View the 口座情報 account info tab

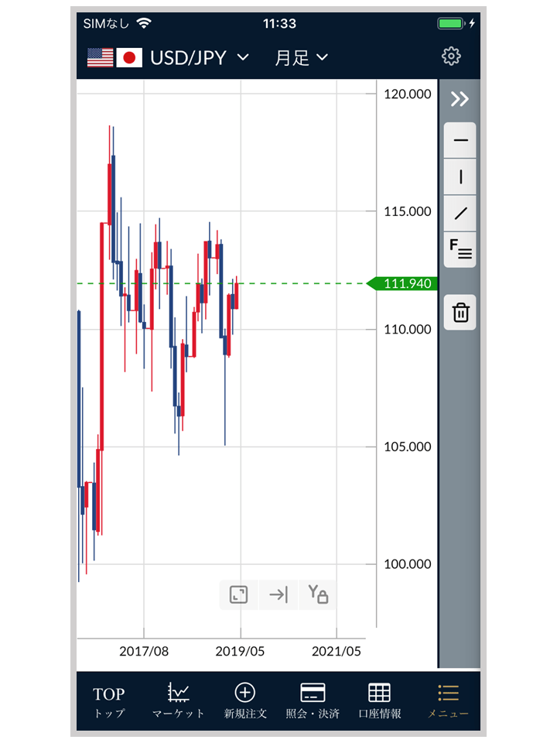click(x=379, y=701)
